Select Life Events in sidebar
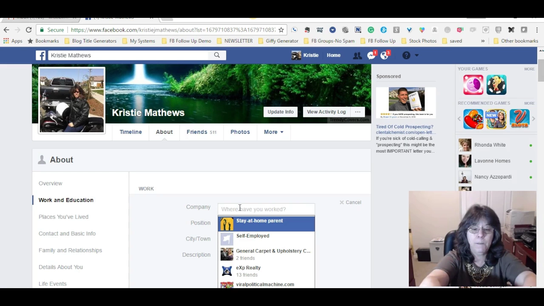The height and width of the screenshot is (306, 544). tap(53, 283)
